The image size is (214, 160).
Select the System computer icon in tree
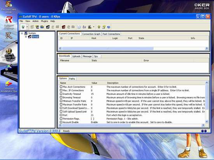pos(26,33)
